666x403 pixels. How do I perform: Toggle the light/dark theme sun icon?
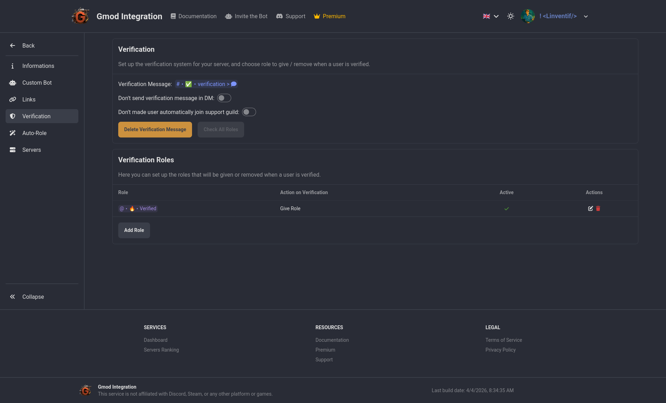point(511,16)
